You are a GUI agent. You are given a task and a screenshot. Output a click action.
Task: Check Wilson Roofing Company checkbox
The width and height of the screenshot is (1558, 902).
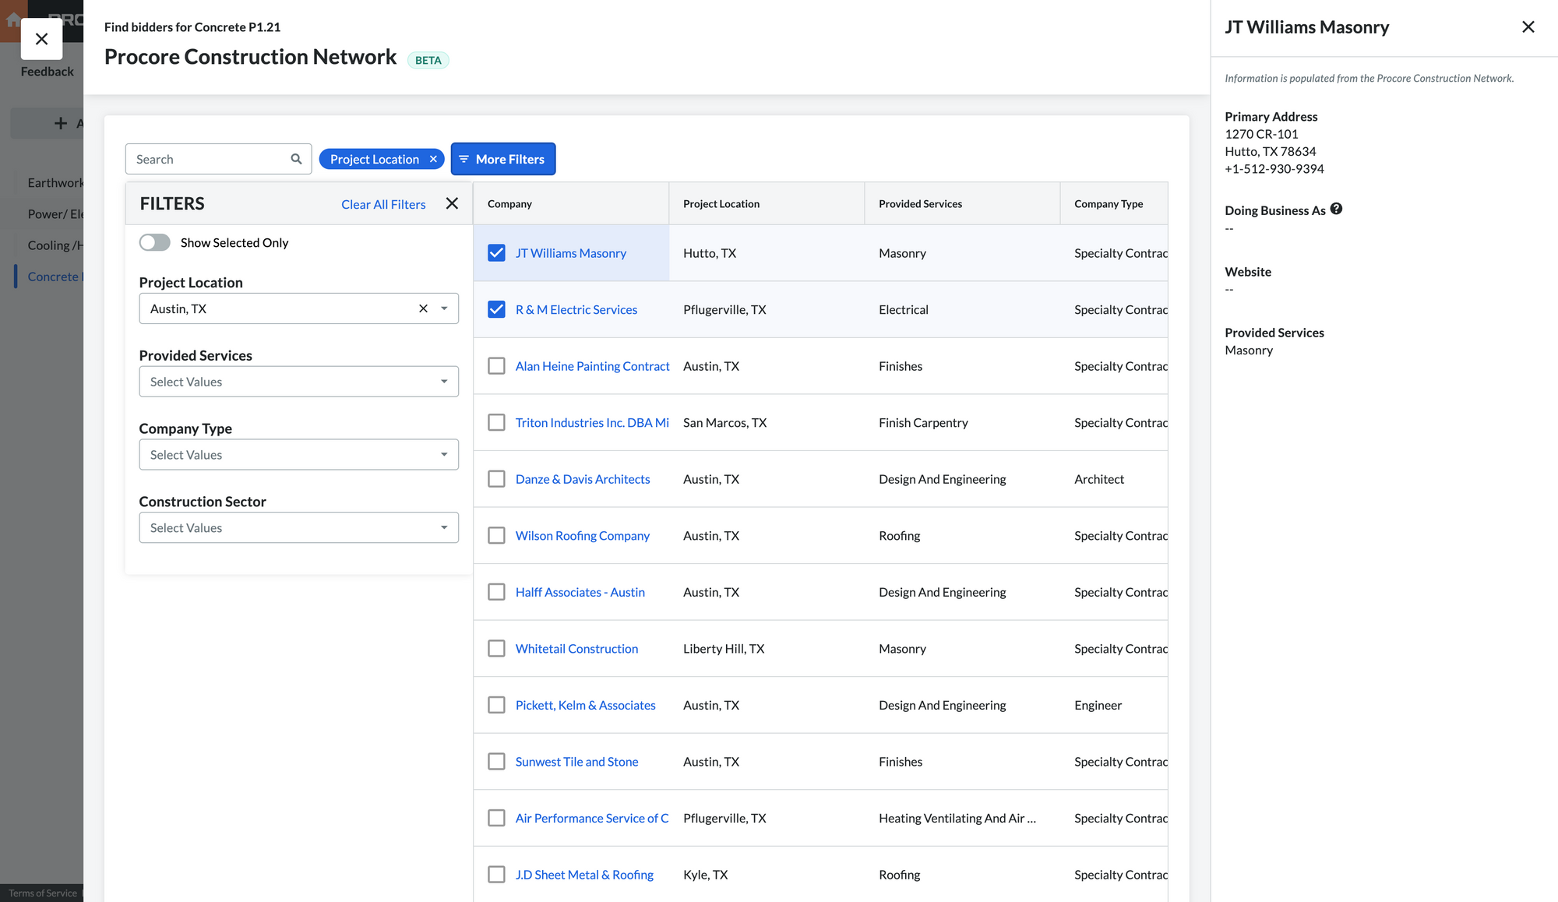(x=496, y=536)
